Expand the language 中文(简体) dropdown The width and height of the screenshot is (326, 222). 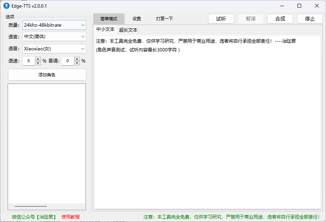(x=54, y=37)
